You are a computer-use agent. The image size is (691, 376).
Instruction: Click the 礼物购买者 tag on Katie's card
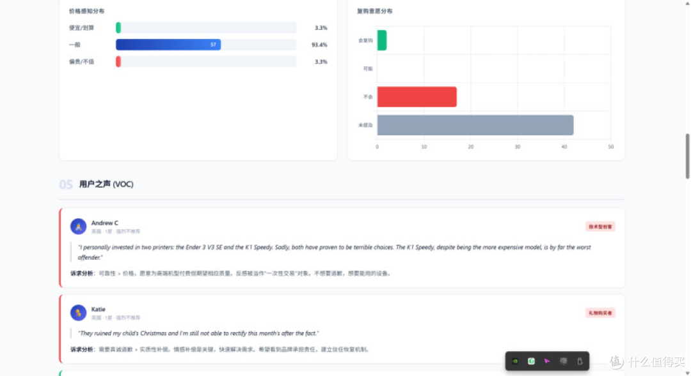coord(600,313)
